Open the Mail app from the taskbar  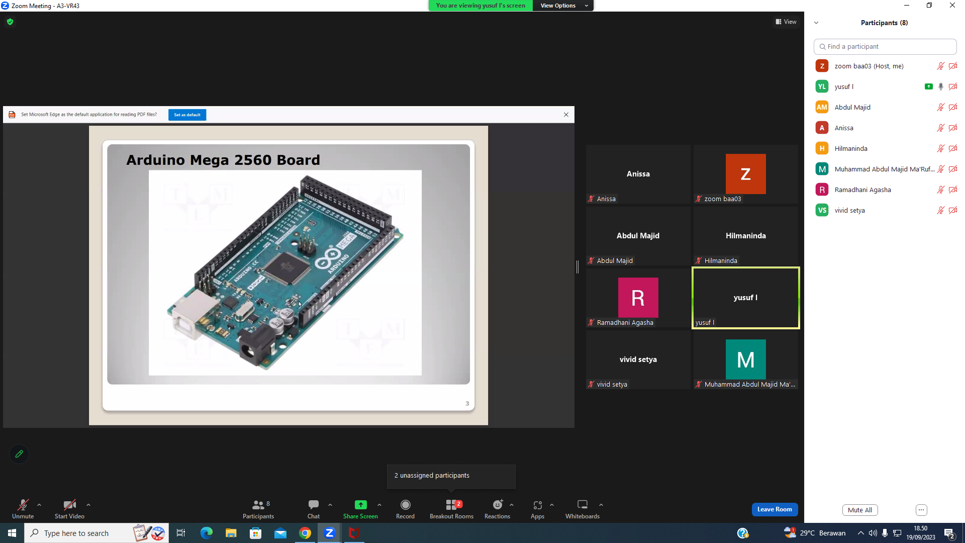[280, 533]
